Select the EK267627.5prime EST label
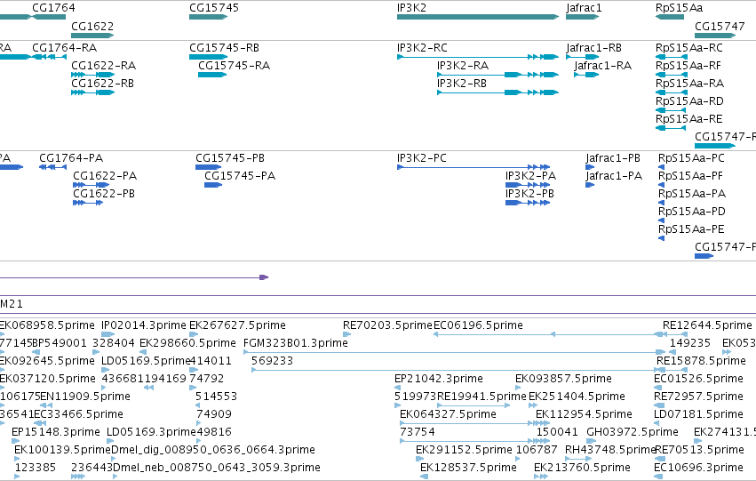This screenshot has height=481, width=756. pyautogui.click(x=238, y=325)
